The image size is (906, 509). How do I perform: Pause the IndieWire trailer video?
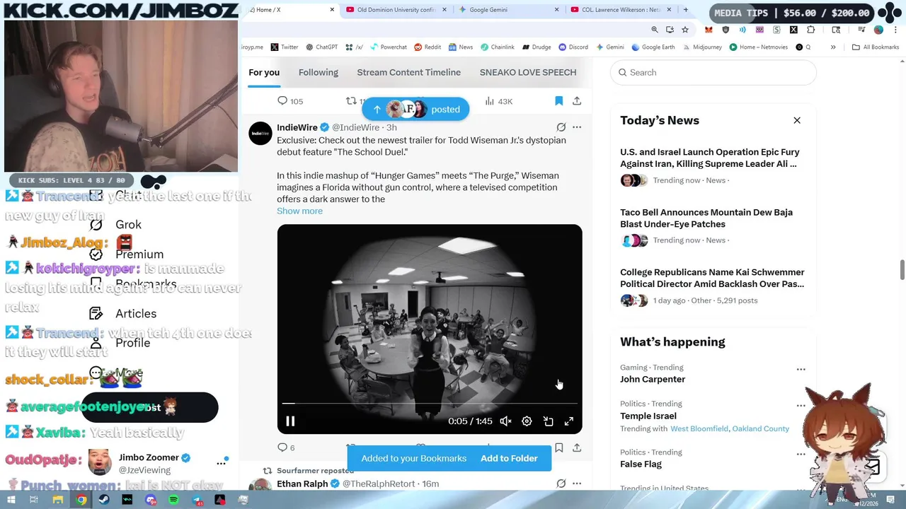point(290,421)
